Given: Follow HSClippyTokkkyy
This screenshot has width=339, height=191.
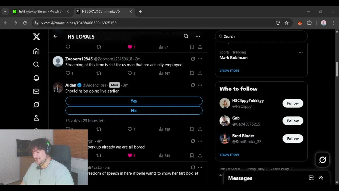Looking at the screenshot, I should (x=293, y=103).
